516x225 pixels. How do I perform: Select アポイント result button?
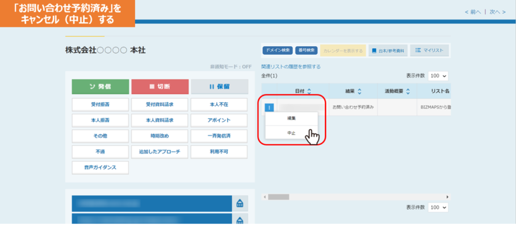219,121
